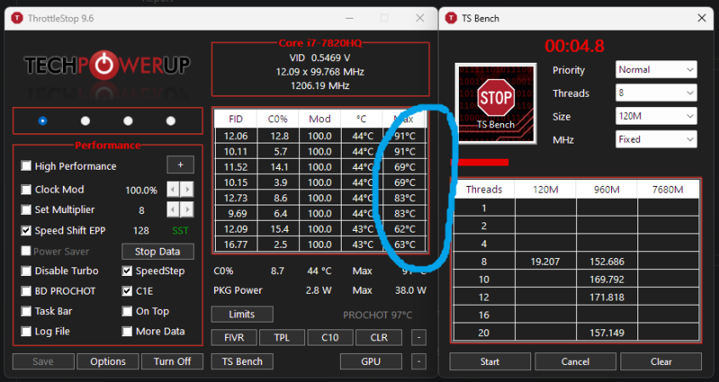Click the CLR button
The height and width of the screenshot is (382, 719).
(x=379, y=338)
